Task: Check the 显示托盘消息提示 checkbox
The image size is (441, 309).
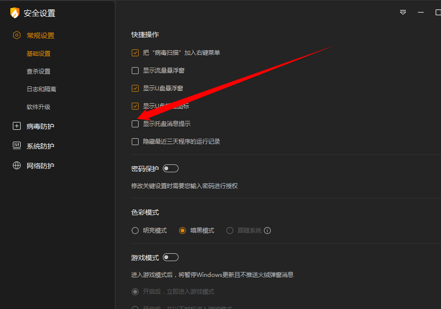Action: click(135, 124)
